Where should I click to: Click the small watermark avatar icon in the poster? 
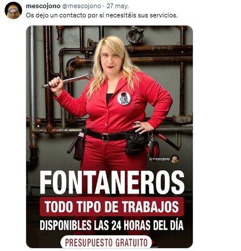(x=175, y=159)
